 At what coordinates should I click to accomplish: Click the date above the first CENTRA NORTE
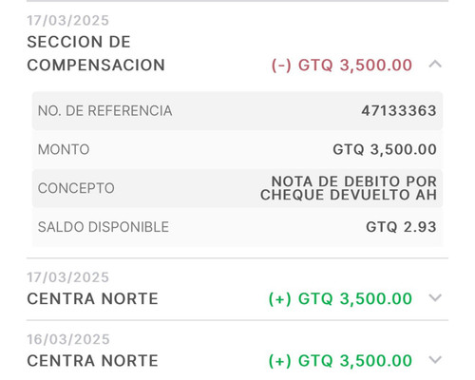tap(68, 277)
